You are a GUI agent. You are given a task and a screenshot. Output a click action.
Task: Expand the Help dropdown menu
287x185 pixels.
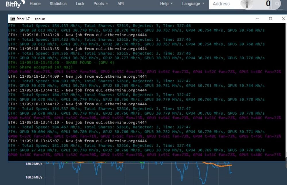[x=166, y=4]
